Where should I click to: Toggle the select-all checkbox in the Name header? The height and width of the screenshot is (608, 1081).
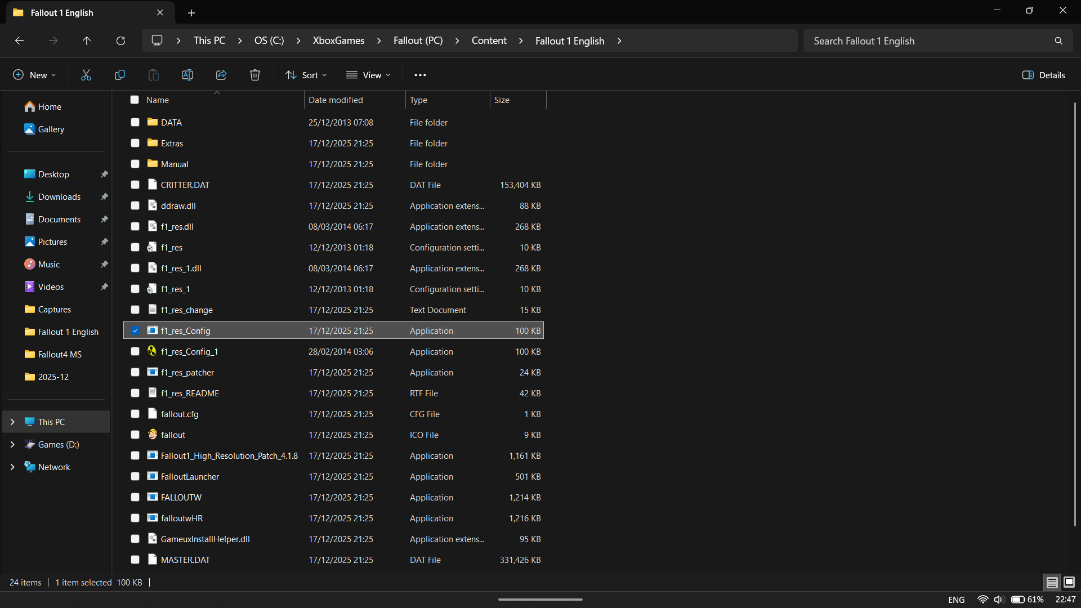click(135, 100)
